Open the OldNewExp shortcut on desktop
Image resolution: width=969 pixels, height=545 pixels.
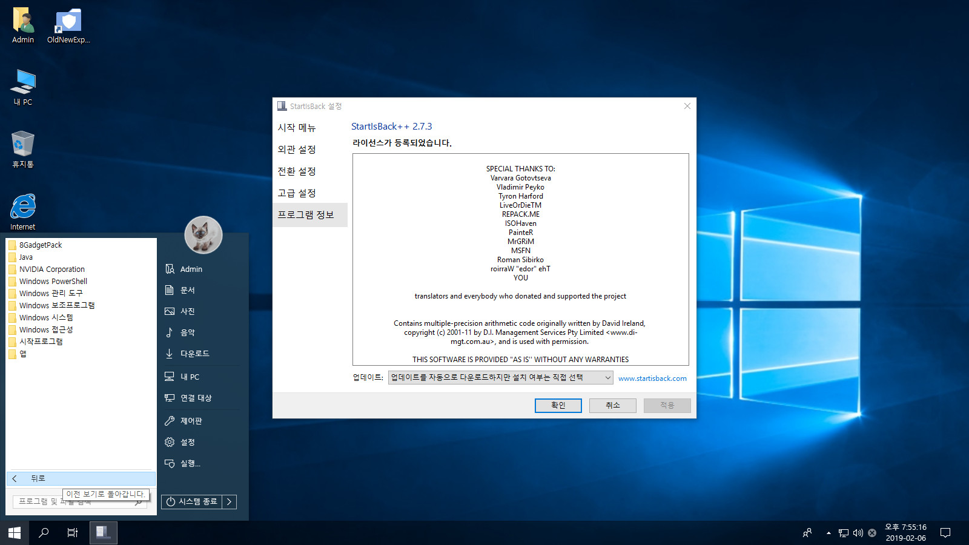tap(68, 25)
